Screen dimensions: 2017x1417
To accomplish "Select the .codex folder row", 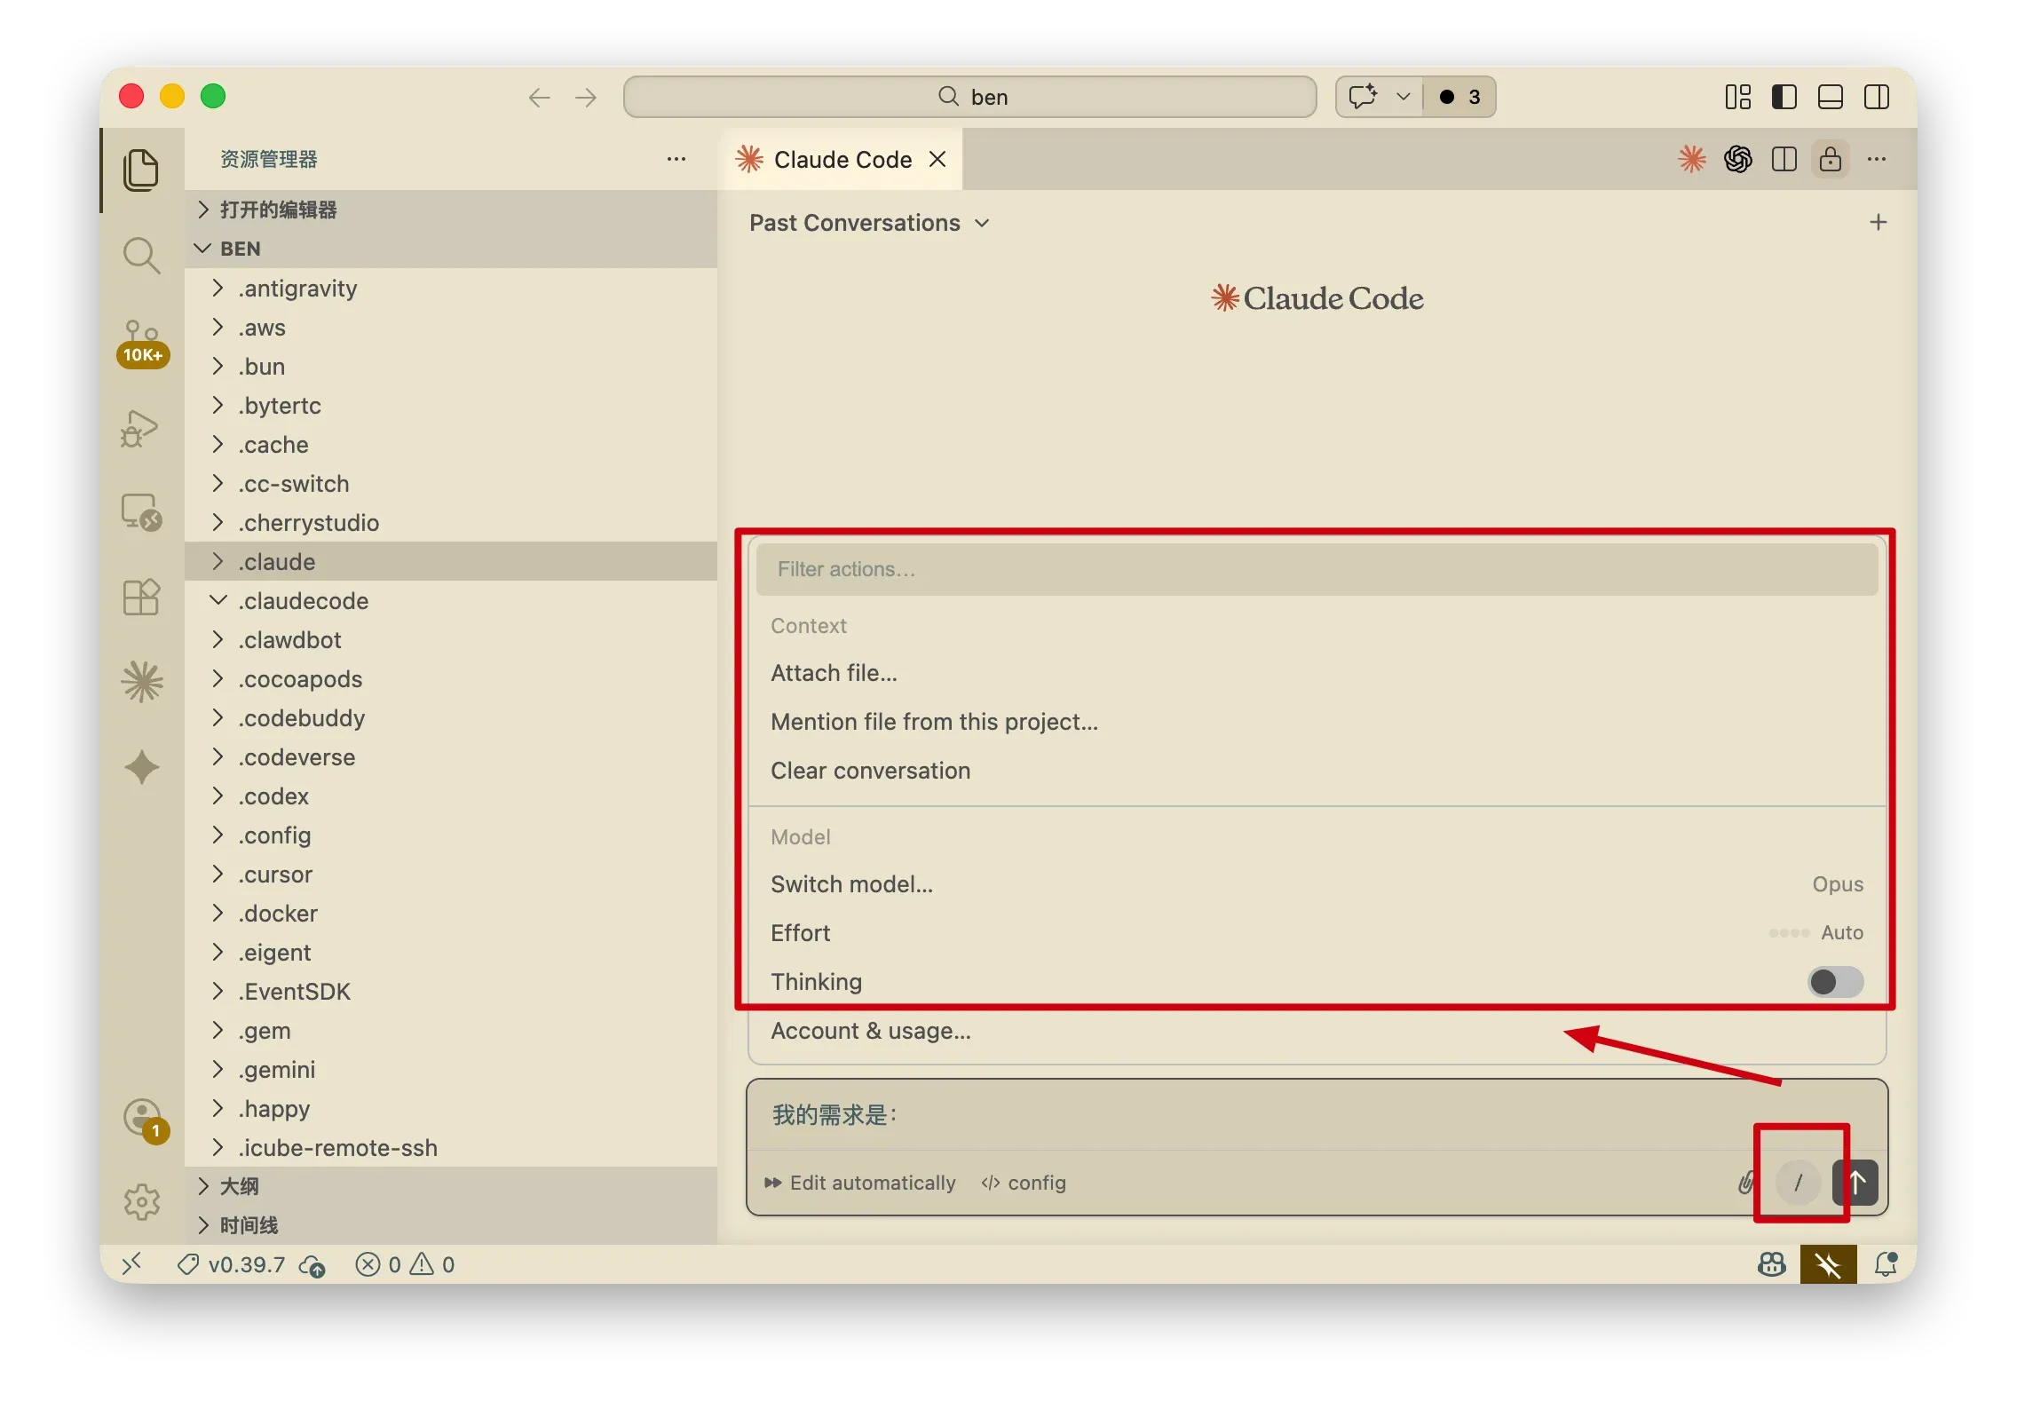I will coord(451,796).
